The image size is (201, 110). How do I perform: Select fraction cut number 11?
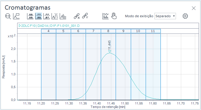pyautogui.click(x=153, y=31)
